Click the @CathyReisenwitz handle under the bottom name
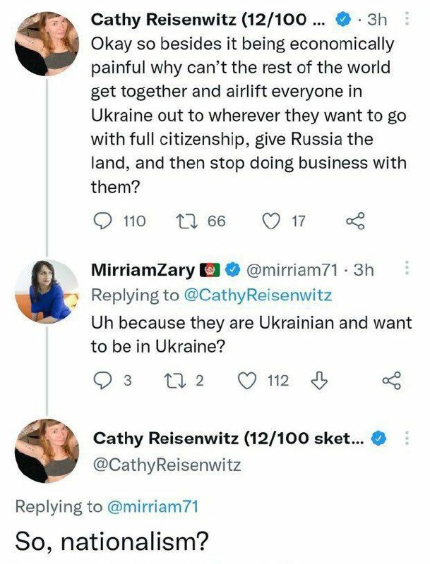This screenshot has width=430, height=564. 167,465
